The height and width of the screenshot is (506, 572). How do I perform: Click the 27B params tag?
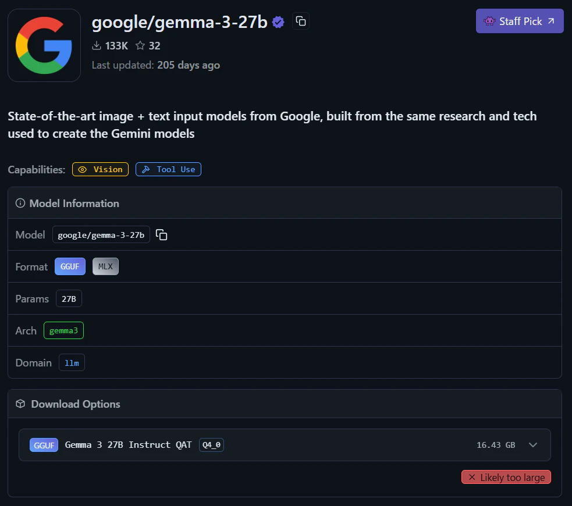69,298
